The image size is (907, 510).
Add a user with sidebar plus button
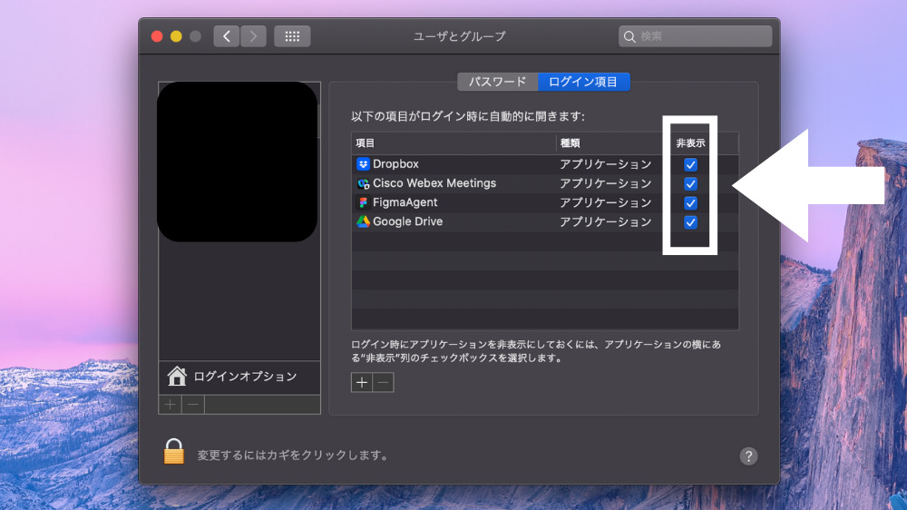pyautogui.click(x=171, y=404)
